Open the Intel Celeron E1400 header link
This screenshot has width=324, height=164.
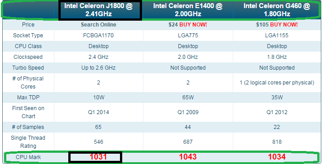(188, 10)
